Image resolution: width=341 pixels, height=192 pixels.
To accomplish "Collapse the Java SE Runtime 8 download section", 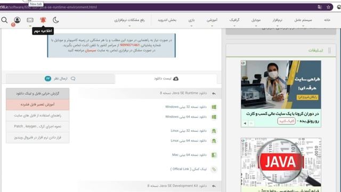I will 183,93.
